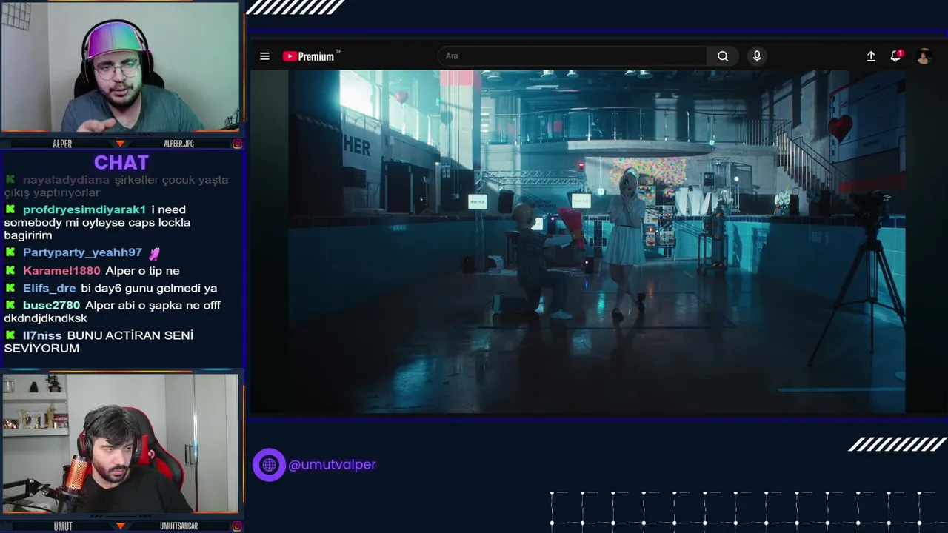This screenshot has height=533, width=948.
Task: Click Kick badge beside Il7niss
Action: tap(10, 335)
